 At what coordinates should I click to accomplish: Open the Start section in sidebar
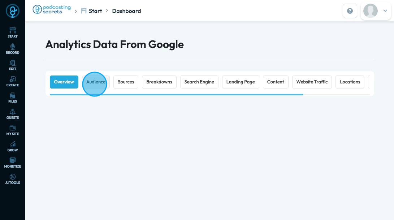[x=13, y=33]
